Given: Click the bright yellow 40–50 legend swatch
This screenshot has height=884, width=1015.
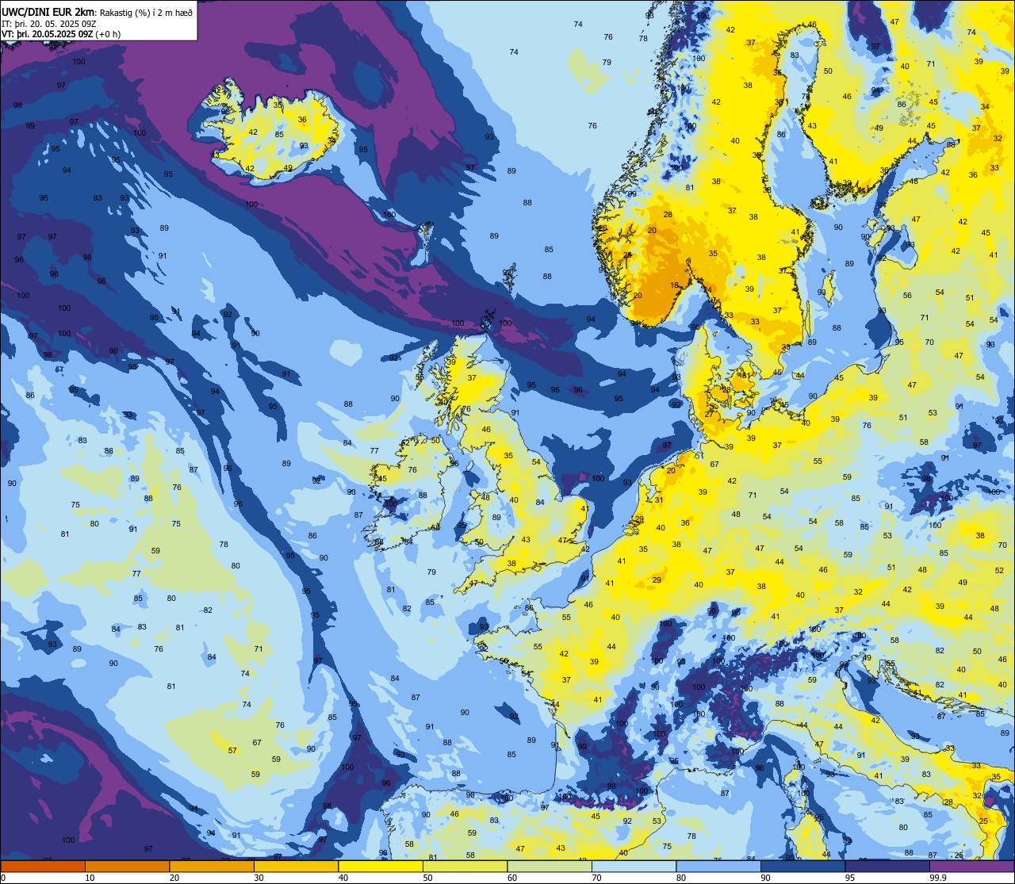Looking at the screenshot, I should coord(381,866).
